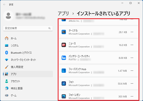The height and width of the screenshot is (101, 143).
Task: Open more options for フォト 50.6 MB
Action: click(132, 83)
